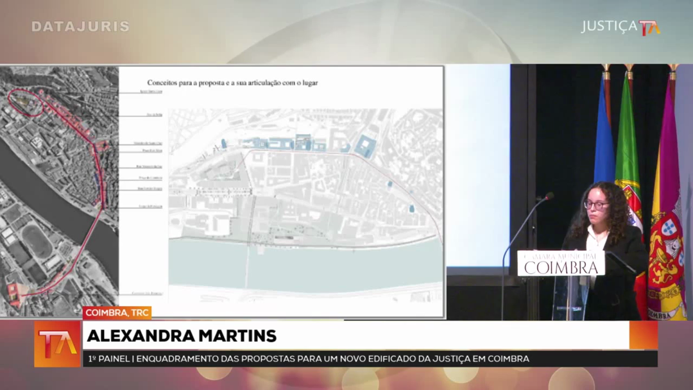
Task: Select the orange TA logo box
Action: coord(57,344)
